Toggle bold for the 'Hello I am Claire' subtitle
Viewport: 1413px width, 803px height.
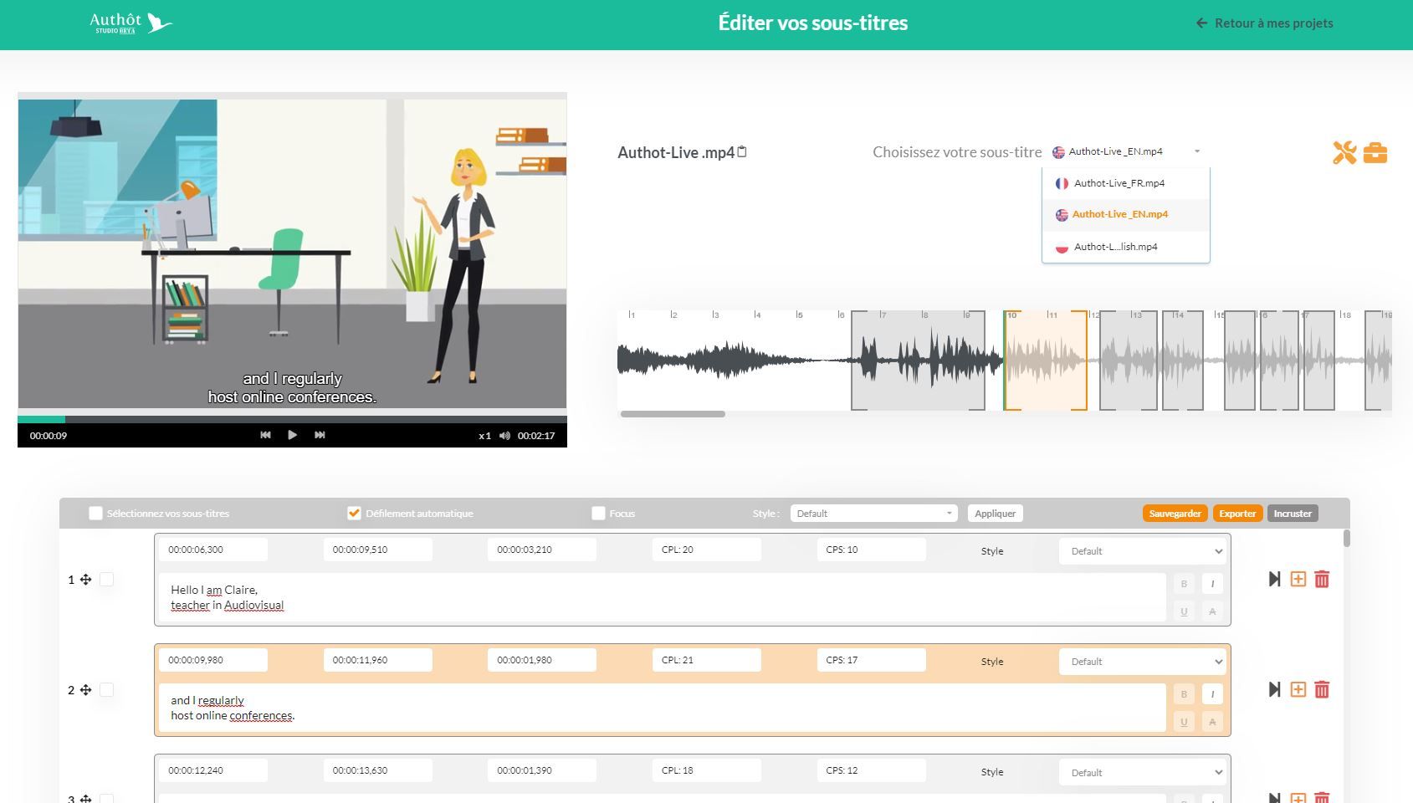point(1184,584)
